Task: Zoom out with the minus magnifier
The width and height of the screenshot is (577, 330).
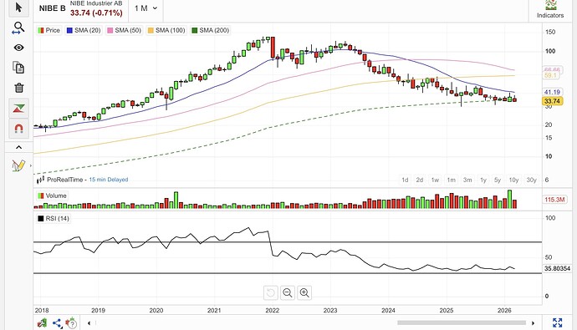Action: pos(288,292)
